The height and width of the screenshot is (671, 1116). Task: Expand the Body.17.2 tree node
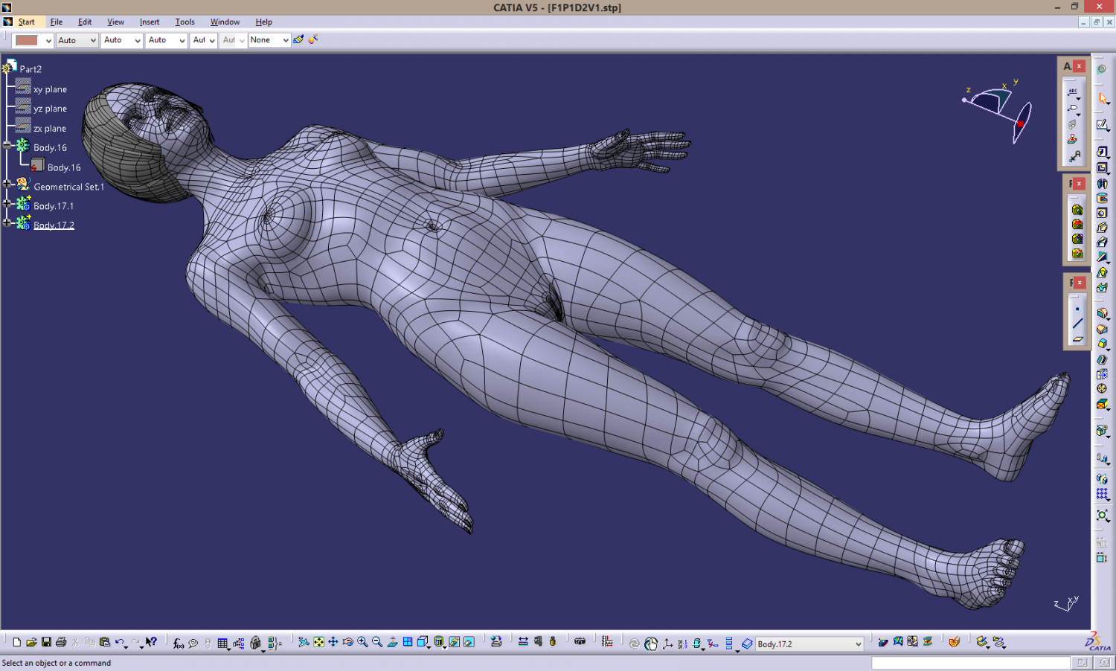[7, 222]
